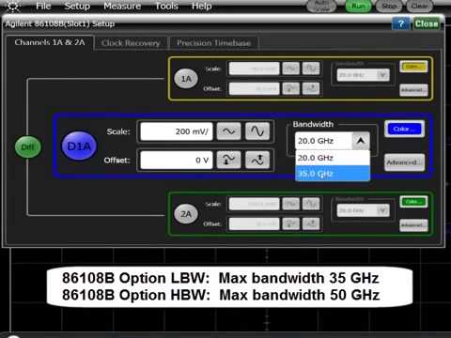Screen dimensions: 451x338
Task: Decrease channel 1A scale wave icon
Action: point(290,69)
